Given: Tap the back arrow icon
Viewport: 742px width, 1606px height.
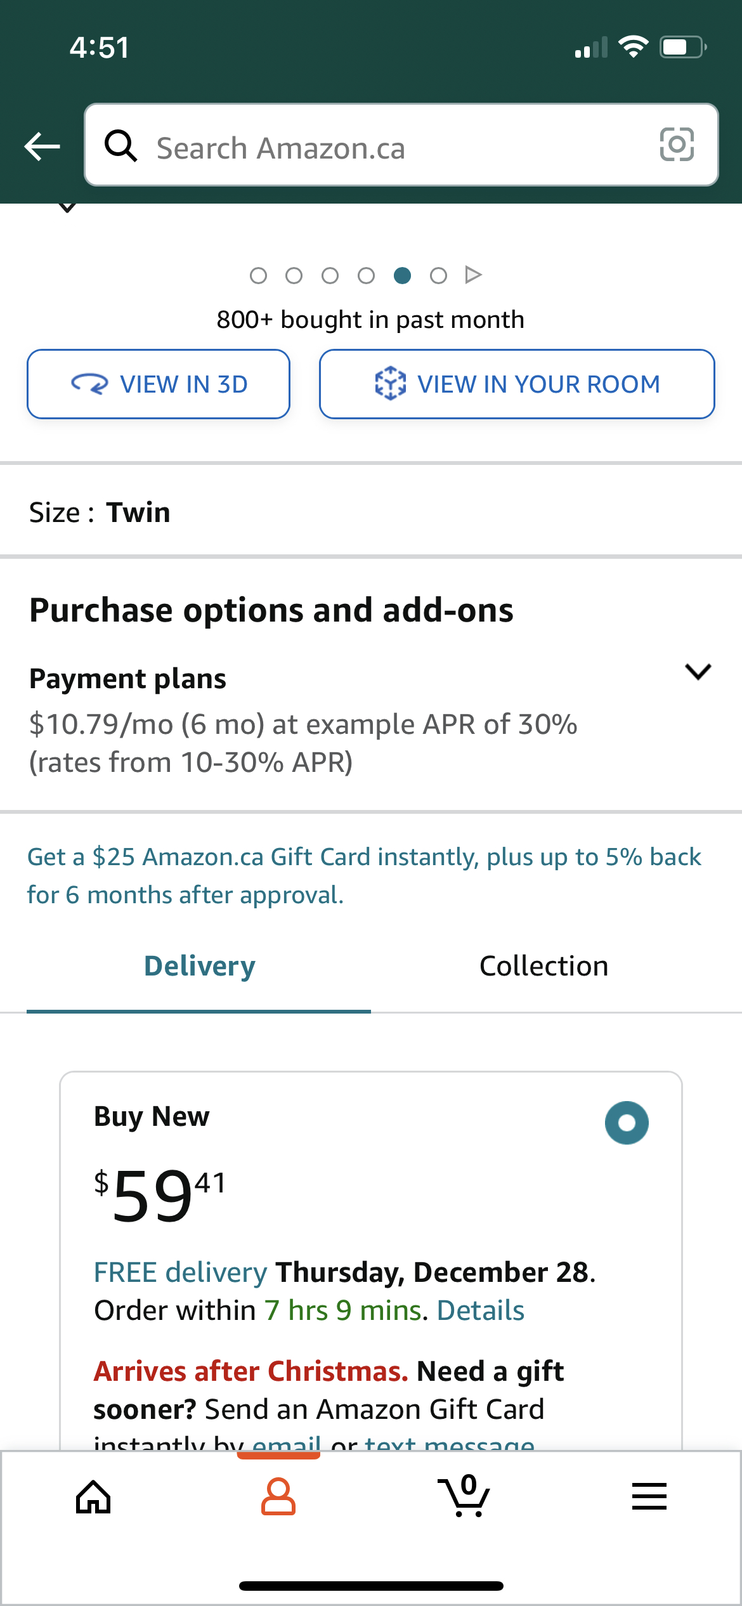Looking at the screenshot, I should 42,147.
